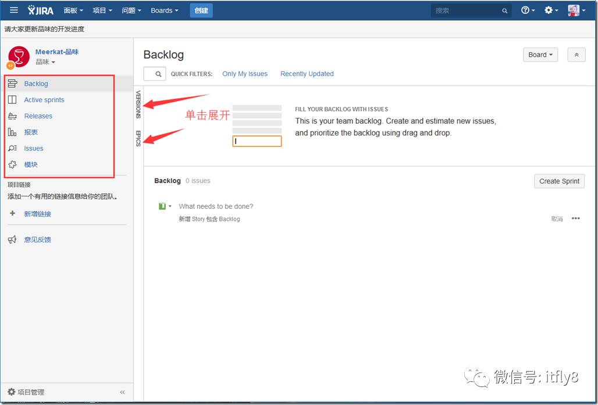598x405 pixels.
Task: Open the Meerkat-品味 project link
Action: point(57,52)
